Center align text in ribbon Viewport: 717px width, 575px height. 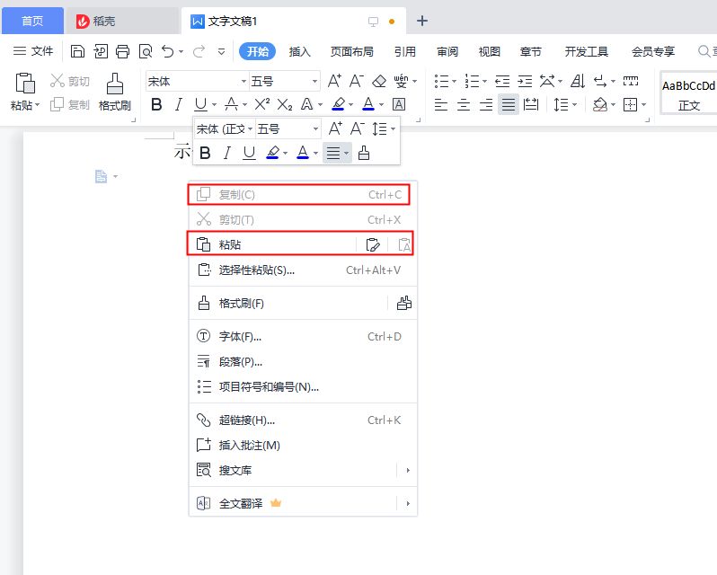tap(464, 105)
